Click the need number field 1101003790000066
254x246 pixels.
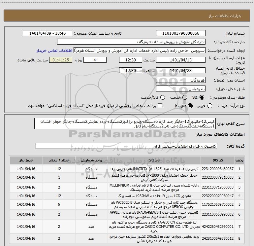[x=181, y=33]
